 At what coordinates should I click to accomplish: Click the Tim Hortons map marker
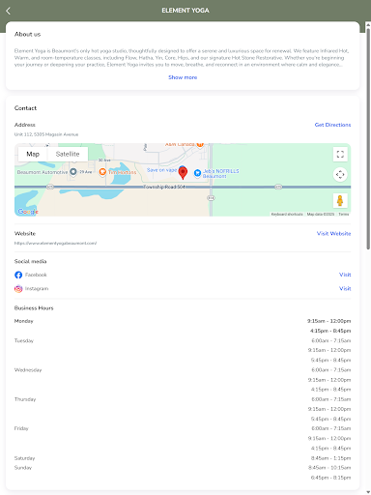102,172
